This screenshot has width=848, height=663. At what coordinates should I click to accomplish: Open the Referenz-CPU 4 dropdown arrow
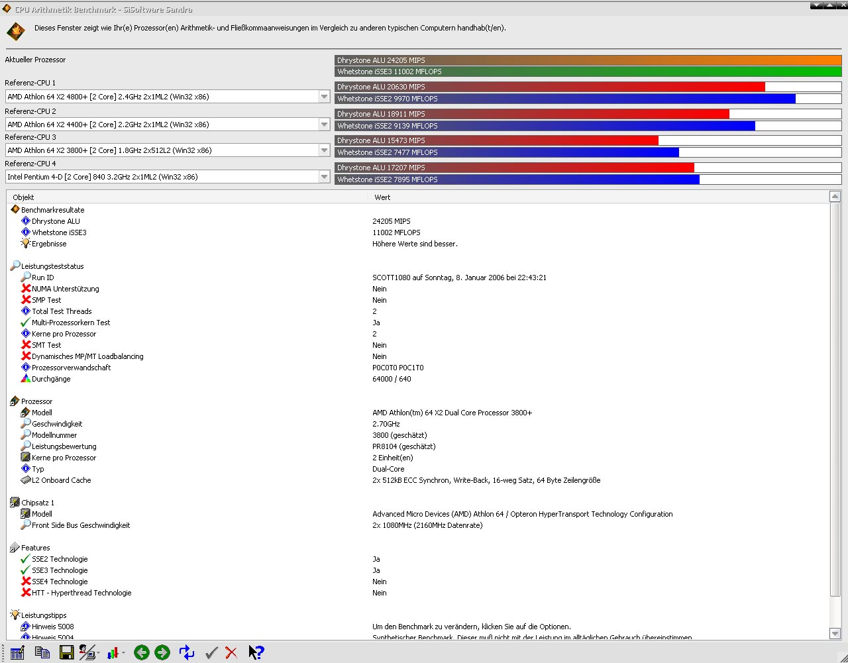tap(324, 177)
